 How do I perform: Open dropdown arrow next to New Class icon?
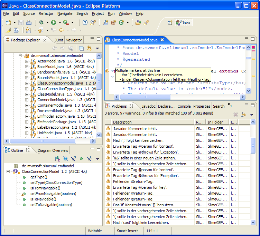click(x=128, y=22)
